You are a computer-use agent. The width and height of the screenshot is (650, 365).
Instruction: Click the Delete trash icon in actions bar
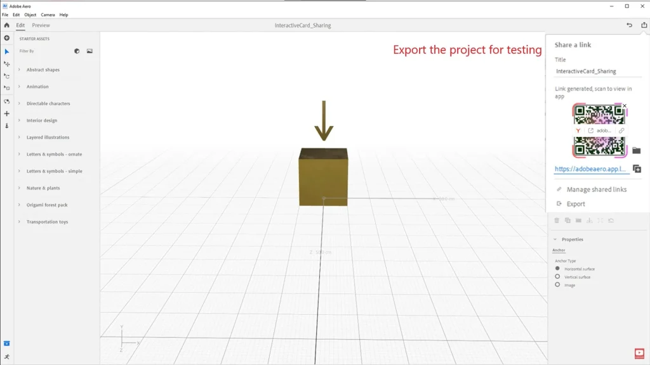(x=557, y=221)
